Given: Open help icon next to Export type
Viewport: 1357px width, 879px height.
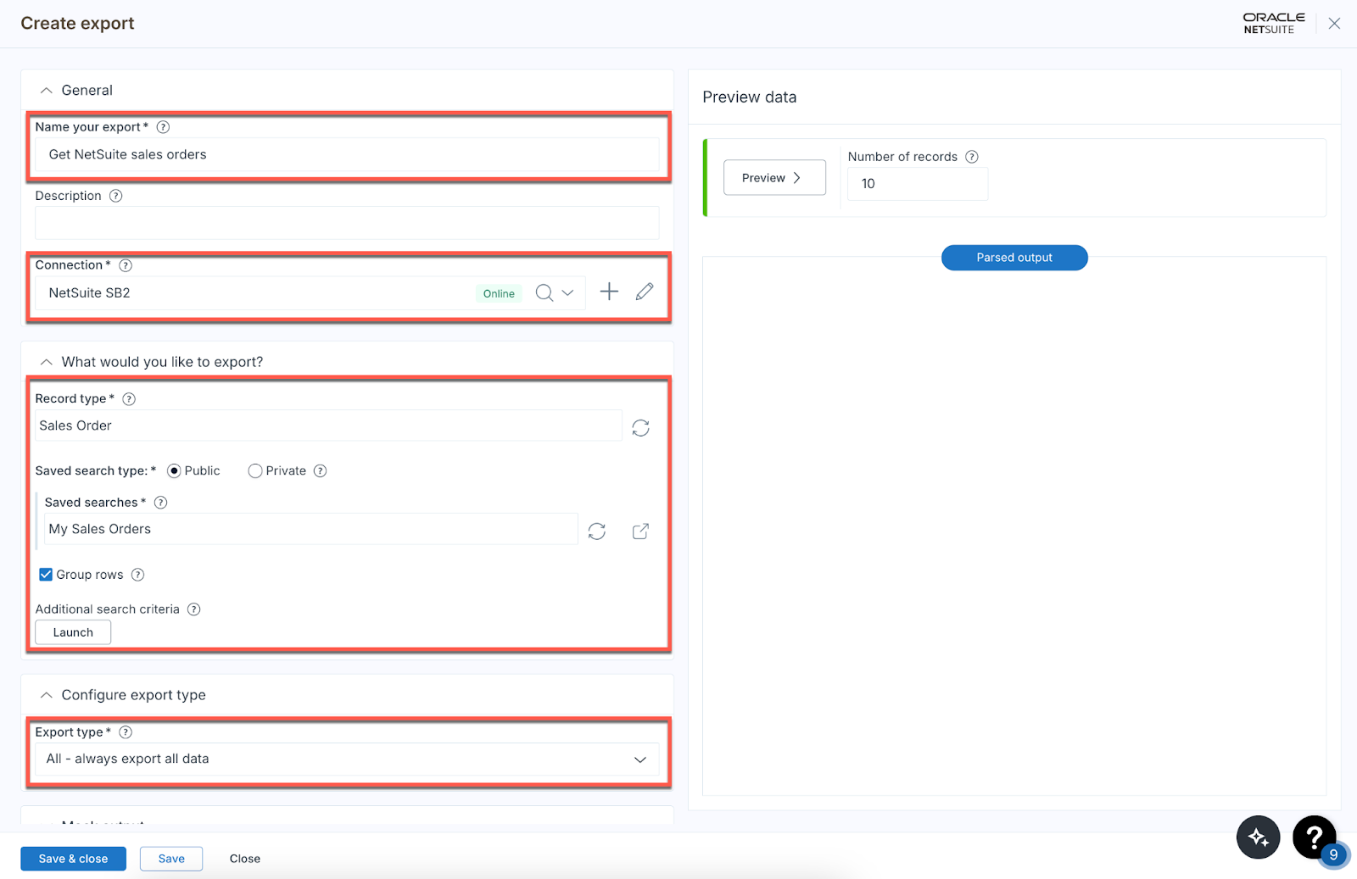Looking at the screenshot, I should [126, 732].
